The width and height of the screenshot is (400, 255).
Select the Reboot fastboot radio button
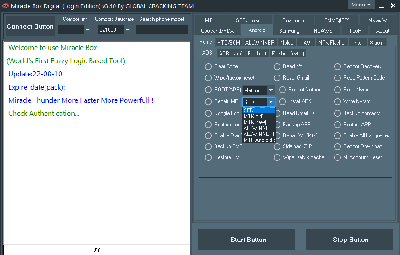coord(282,90)
